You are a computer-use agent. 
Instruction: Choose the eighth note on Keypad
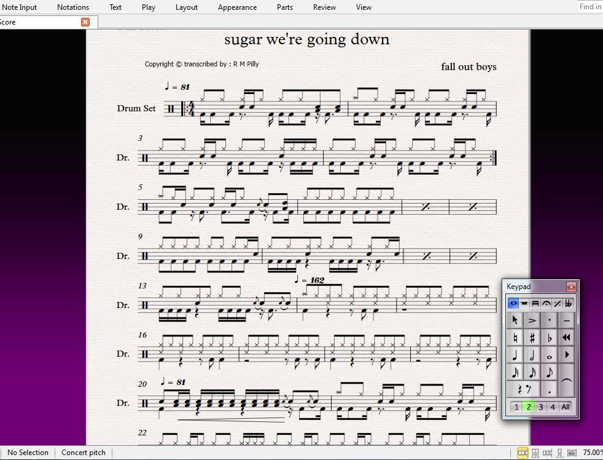(549, 373)
